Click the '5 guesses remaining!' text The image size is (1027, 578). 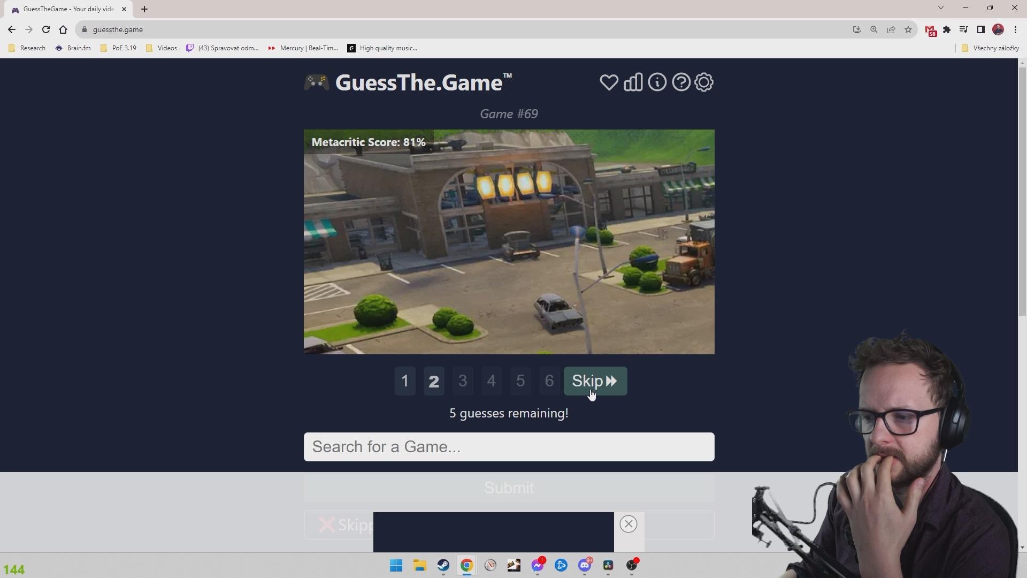click(509, 413)
